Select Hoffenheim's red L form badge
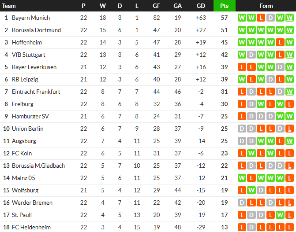Screen dimensions: 296x232 click(280, 43)
